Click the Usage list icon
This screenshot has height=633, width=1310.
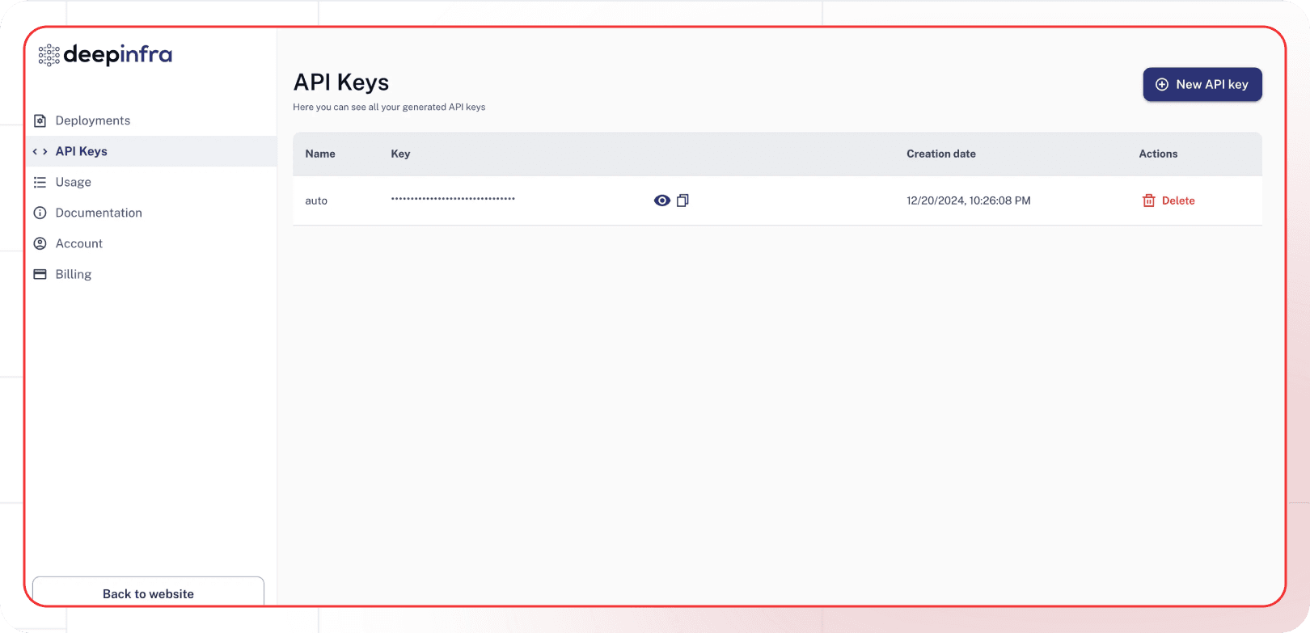(40, 182)
